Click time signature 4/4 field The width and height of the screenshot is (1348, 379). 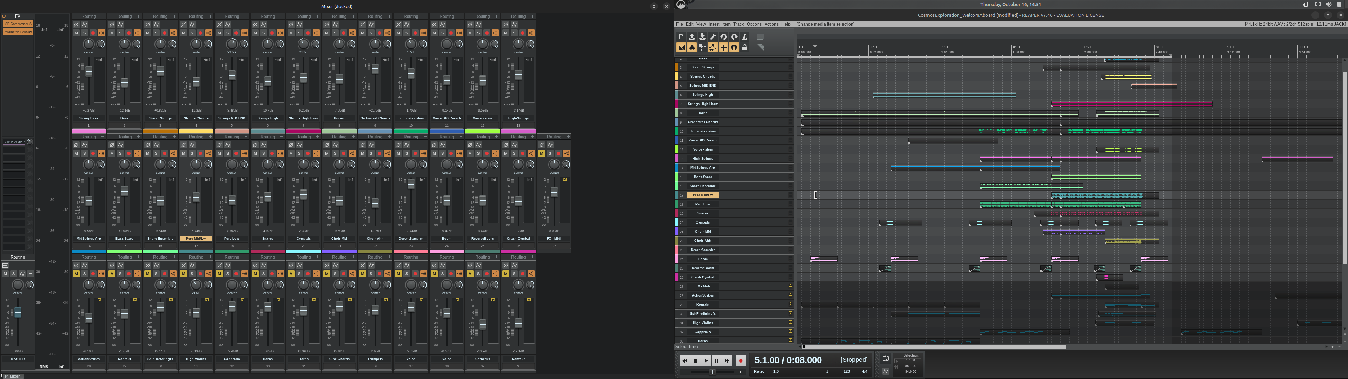point(865,372)
